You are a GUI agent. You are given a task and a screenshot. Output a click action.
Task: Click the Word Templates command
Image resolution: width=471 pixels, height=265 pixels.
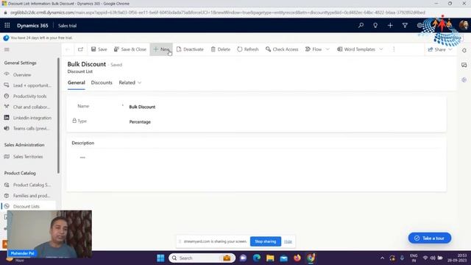pos(356,49)
